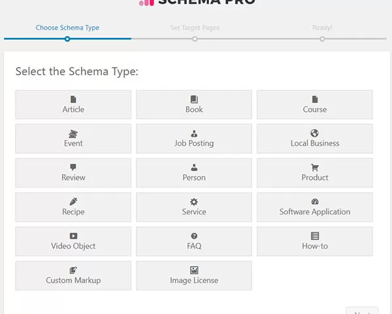392x314 pixels.
Task: Click the Review speech bubble icon
Action: pos(73,167)
